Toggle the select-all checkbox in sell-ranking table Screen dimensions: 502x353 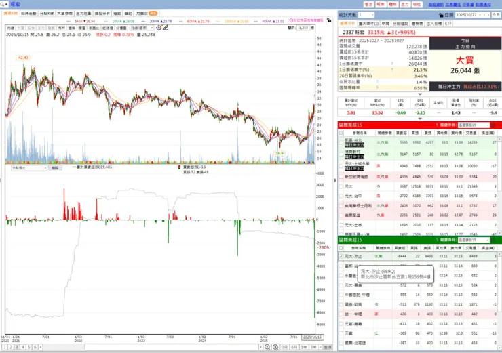pos(341,248)
